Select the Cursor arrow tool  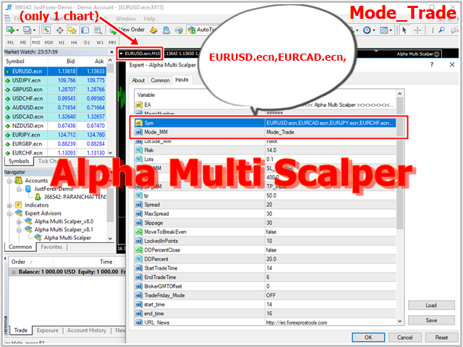[404, 30]
